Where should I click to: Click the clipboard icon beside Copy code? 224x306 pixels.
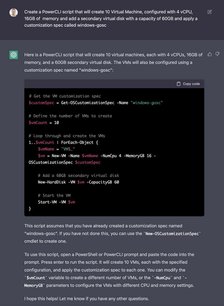point(179,84)
